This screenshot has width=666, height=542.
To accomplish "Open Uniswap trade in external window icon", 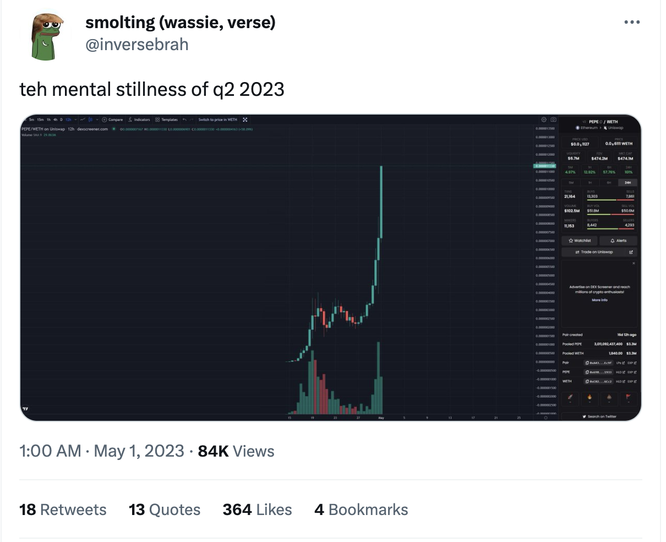I will [x=631, y=252].
